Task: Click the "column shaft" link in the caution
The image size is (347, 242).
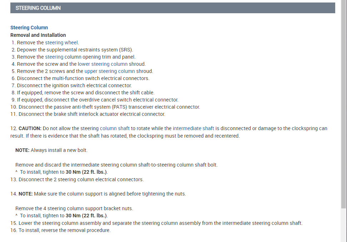Action: 115,128
